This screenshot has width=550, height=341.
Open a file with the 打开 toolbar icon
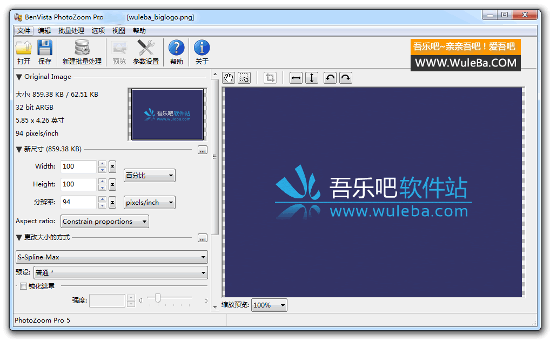click(x=23, y=52)
